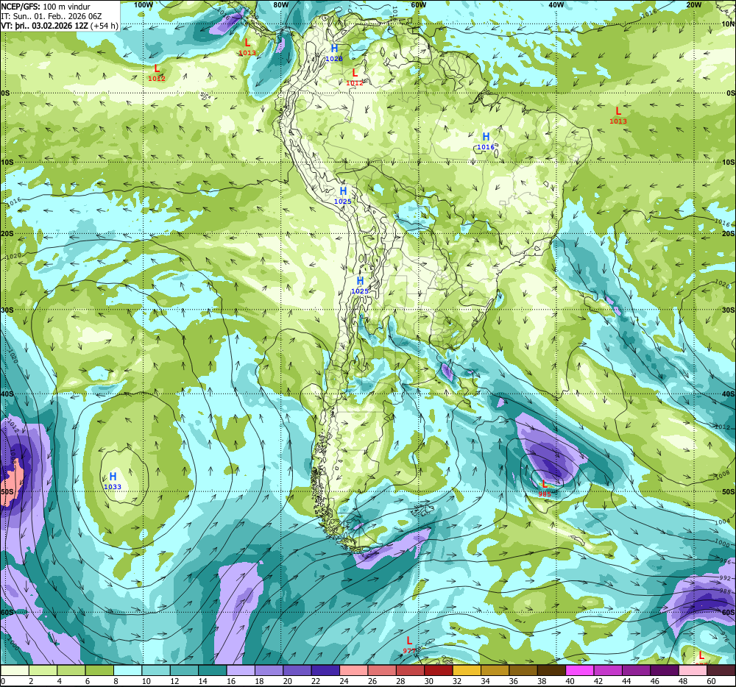Click the 1004 isobar label
The width and height of the screenshot is (736, 687).
point(723,522)
